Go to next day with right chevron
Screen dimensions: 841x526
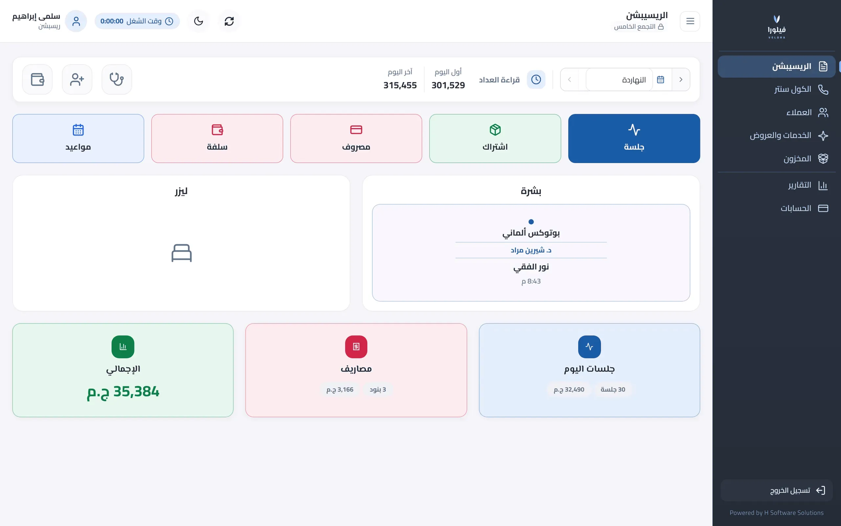(x=681, y=80)
